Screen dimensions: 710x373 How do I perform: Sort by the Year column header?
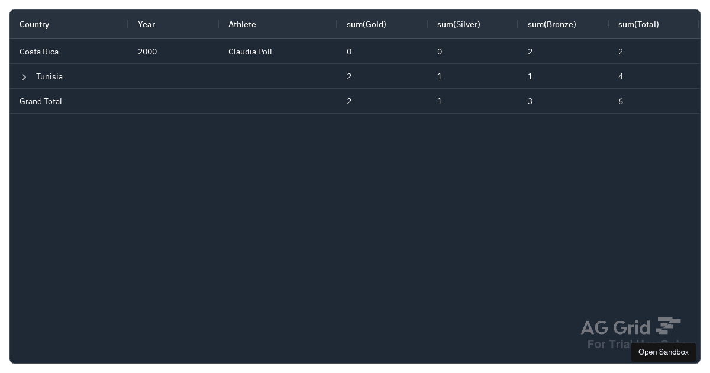click(146, 24)
